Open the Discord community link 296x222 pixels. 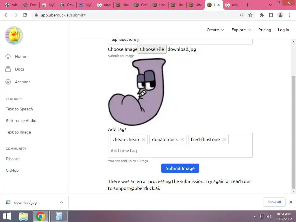coord(13,159)
